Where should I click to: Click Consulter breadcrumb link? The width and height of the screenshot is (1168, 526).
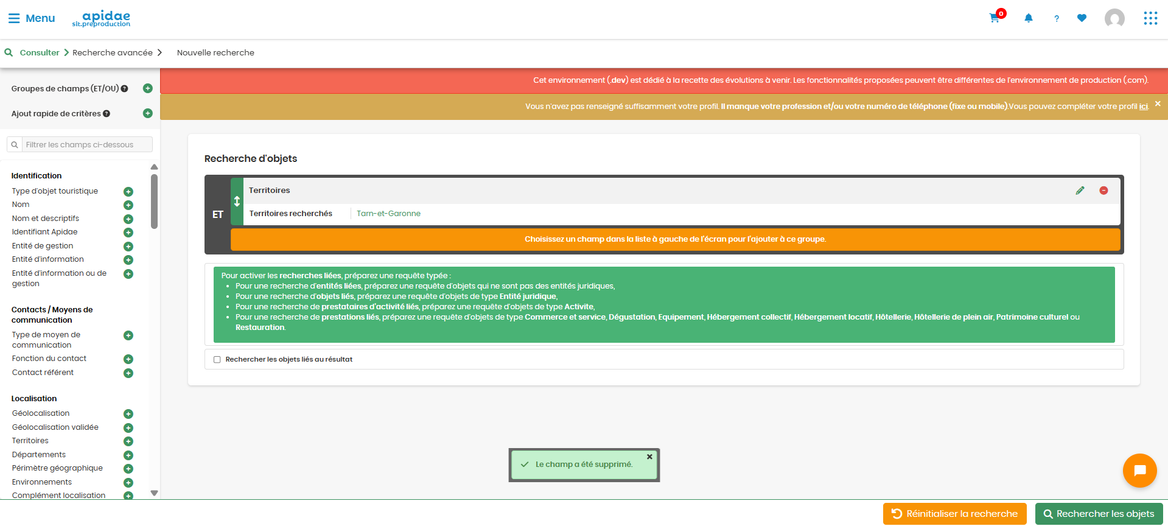pos(40,52)
